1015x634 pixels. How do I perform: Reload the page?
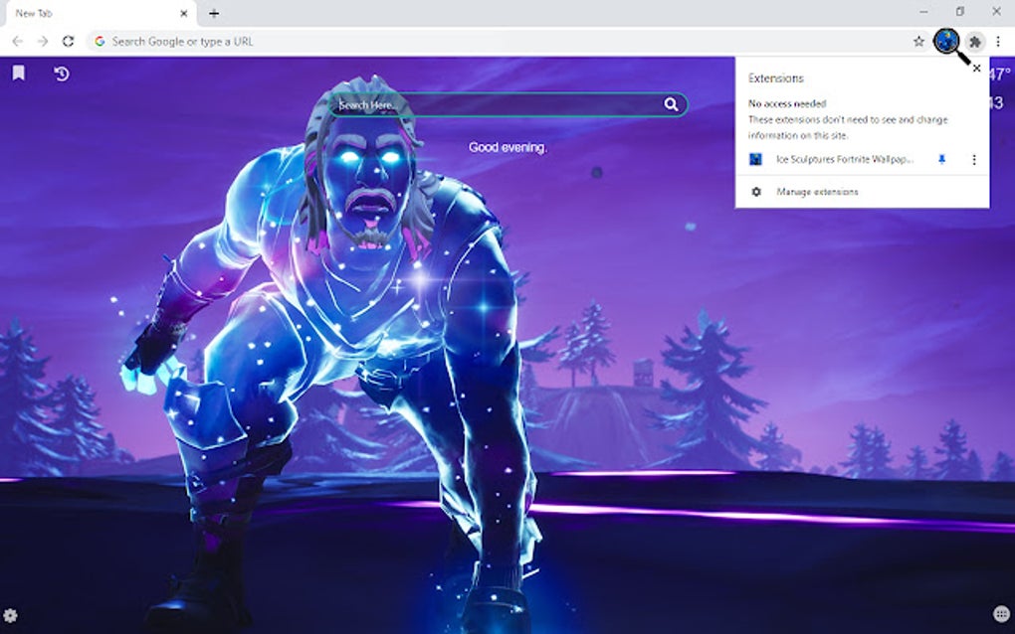[68, 42]
